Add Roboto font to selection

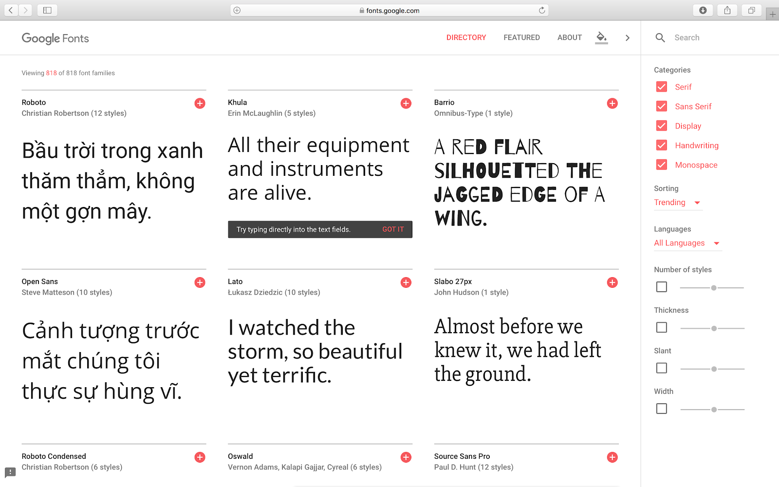pyautogui.click(x=200, y=103)
